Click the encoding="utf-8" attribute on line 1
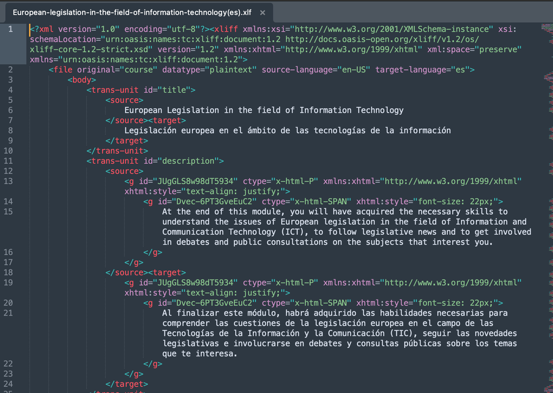The width and height of the screenshot is (553, 393). pos(162,29)
